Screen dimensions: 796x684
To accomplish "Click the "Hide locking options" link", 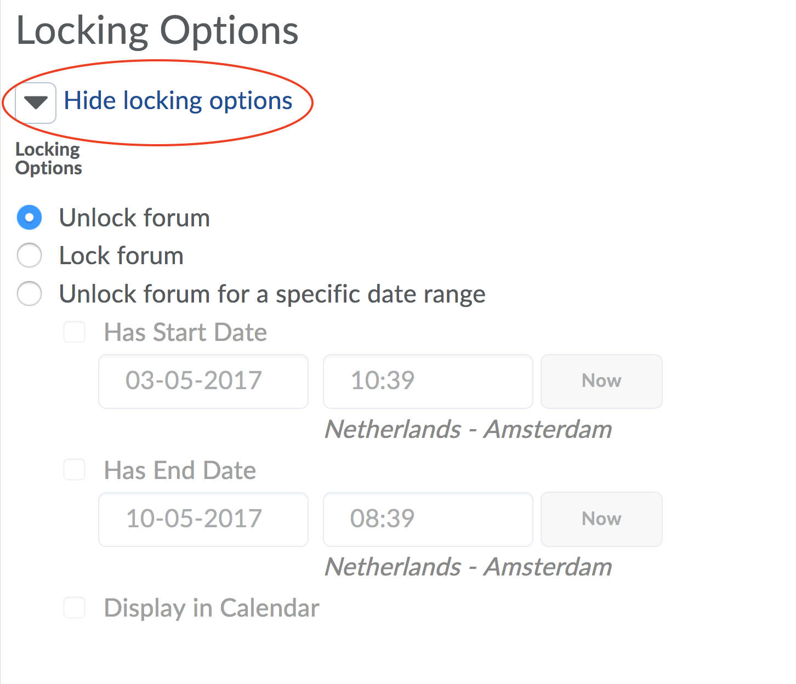I will [x=178, y=101].
